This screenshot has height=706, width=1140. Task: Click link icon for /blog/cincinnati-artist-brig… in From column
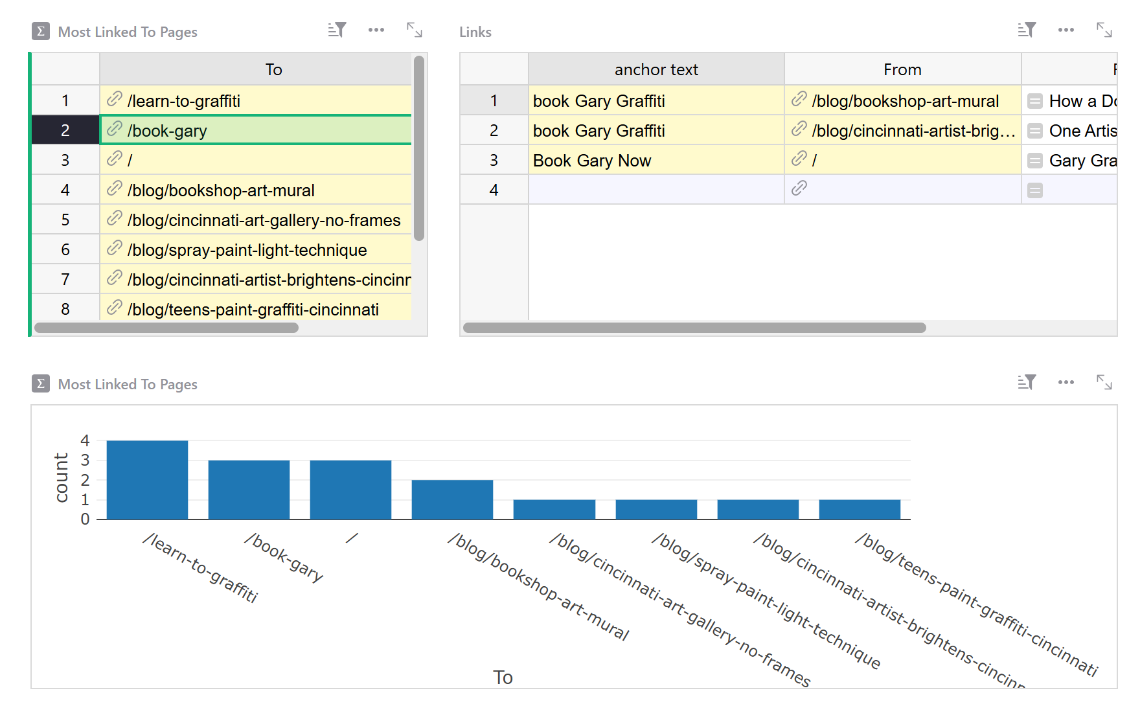(x=799, y=129)
